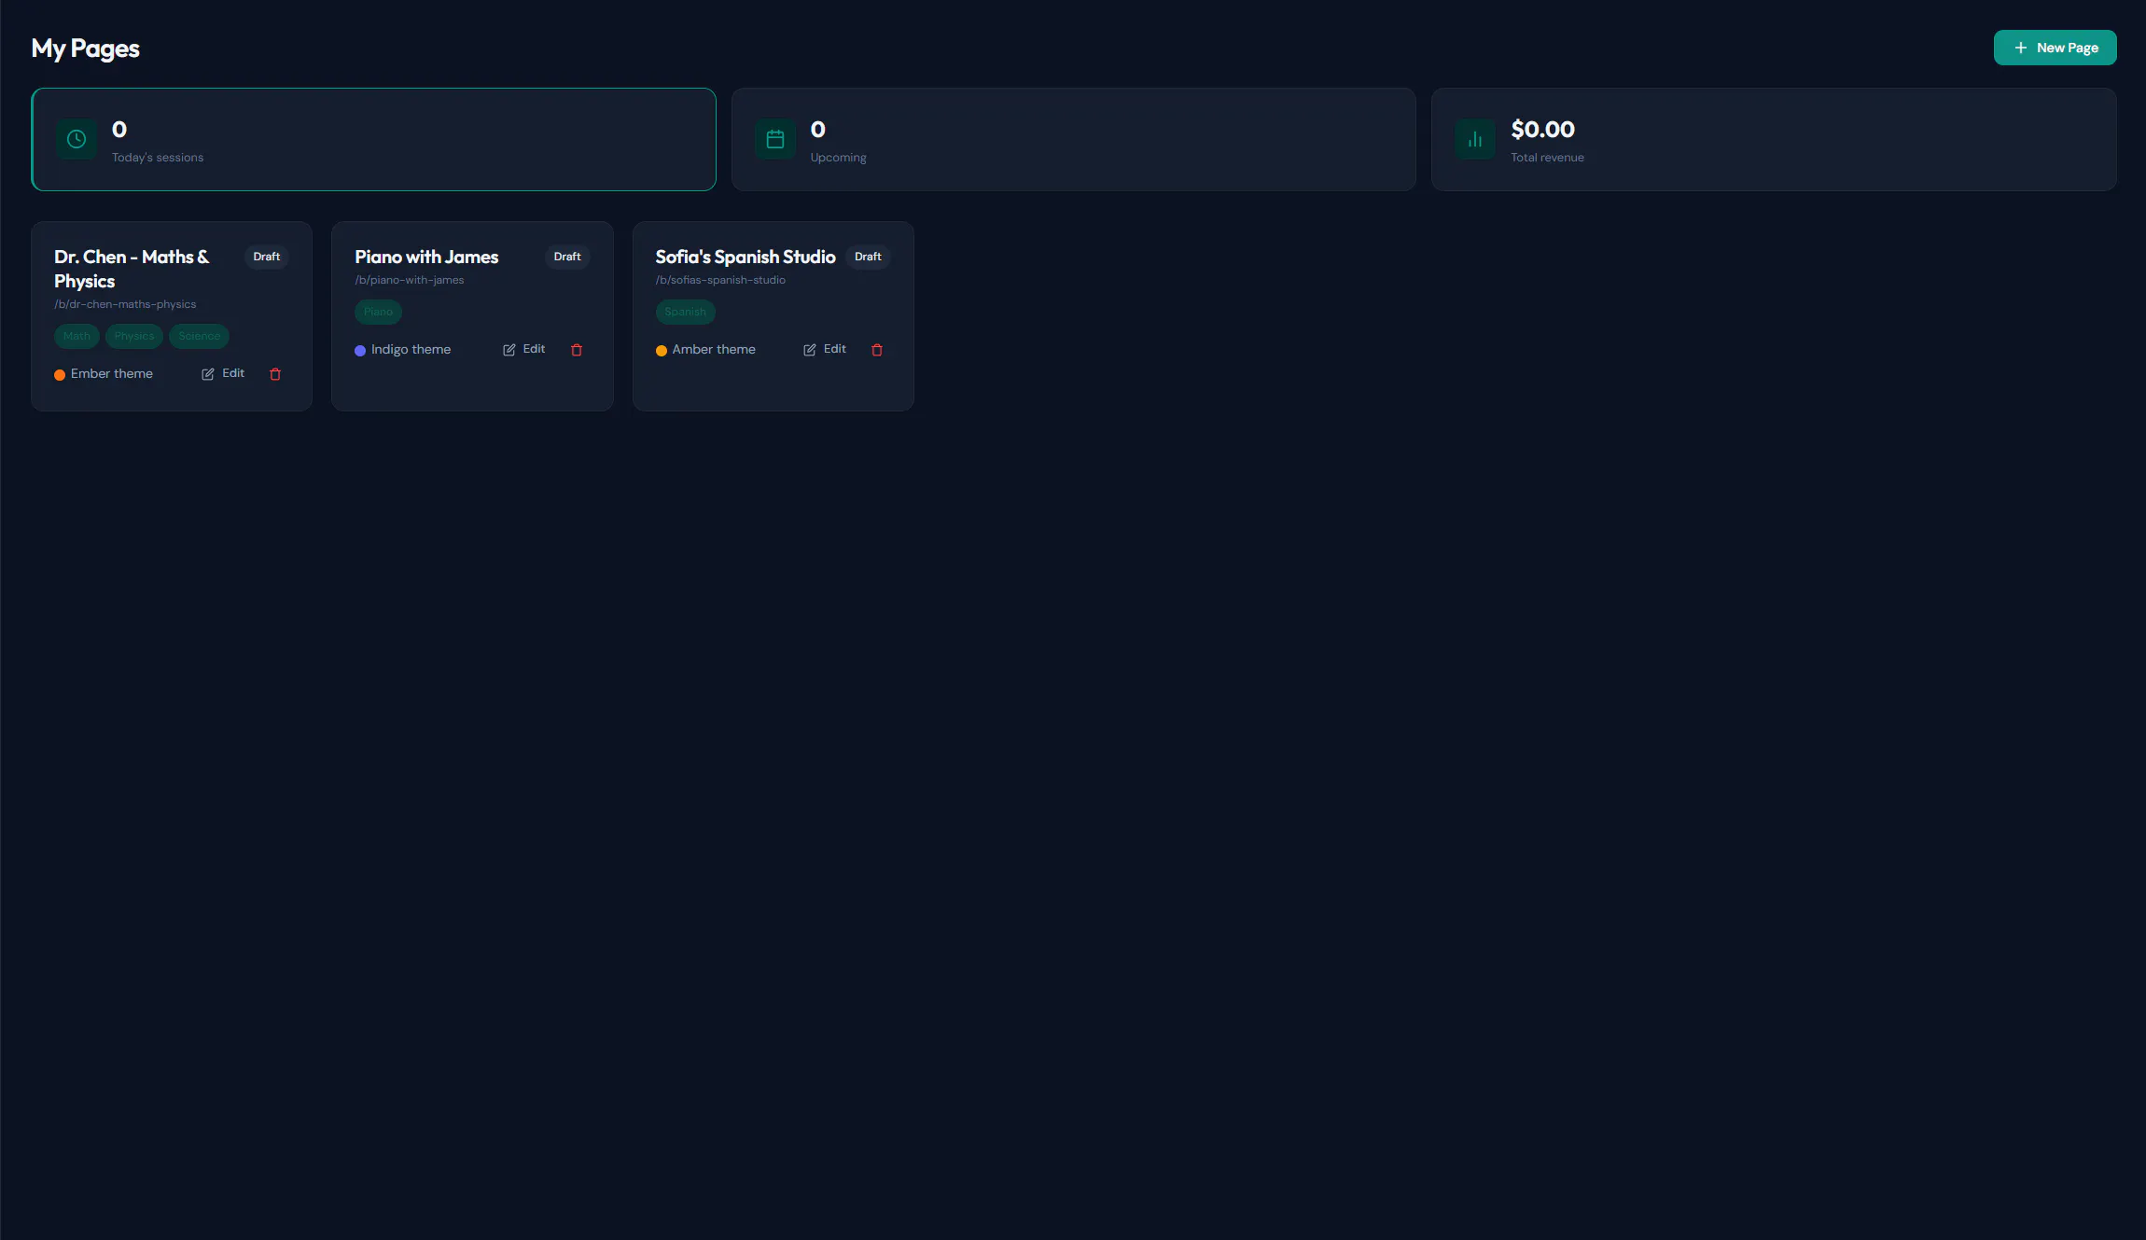2146x1240 pixels.
Task: Delete Sofia's Spanish Studio via trash icon
Action: (x=877, y=350)
